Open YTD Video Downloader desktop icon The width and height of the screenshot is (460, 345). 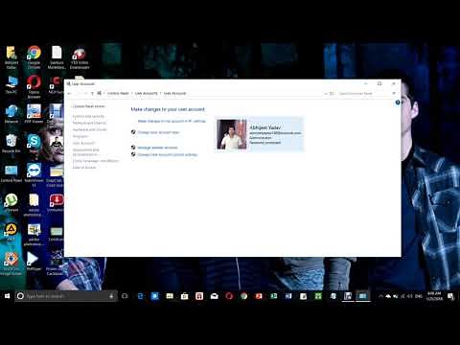pos(80,57)
